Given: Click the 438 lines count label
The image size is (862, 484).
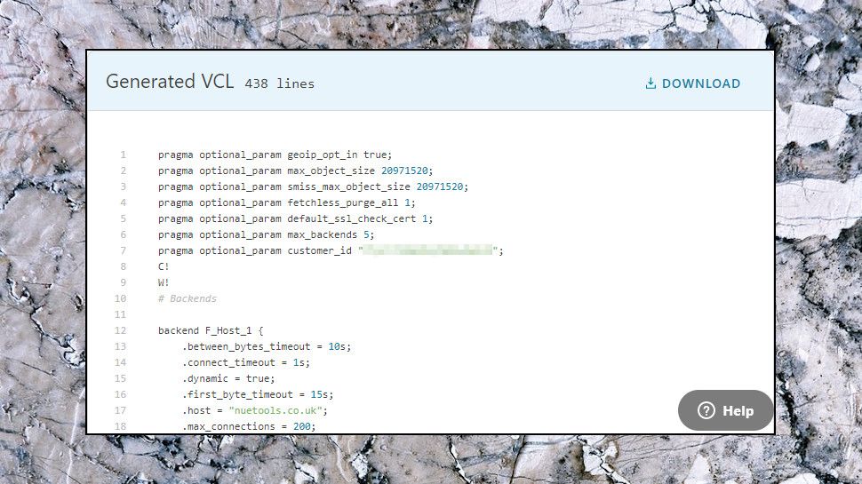Looking at the screenshot, I should pyautogui.click(x=279, y=83).
